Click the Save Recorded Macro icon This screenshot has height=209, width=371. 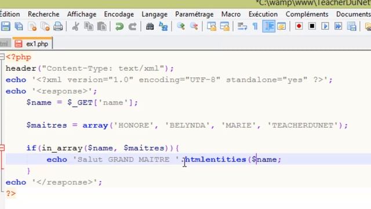(x=352, y=26)
